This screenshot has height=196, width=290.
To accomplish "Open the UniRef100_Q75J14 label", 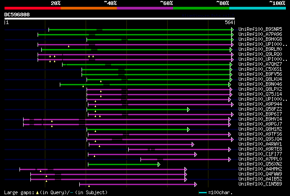I will pos(260,94).
